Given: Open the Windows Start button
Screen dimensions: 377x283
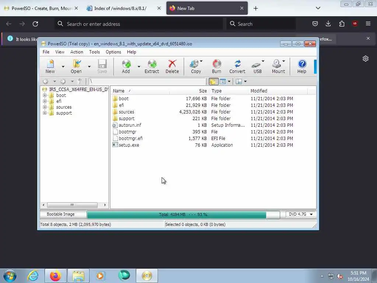Looking at the screenshot, I should (10, 276).
